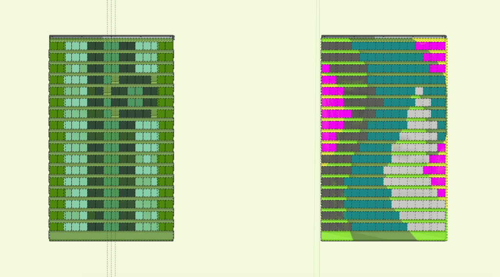Select the widest magenta band on the right building's left edge
This screenshot has height=277, width=500.
[x=336, y=114]
